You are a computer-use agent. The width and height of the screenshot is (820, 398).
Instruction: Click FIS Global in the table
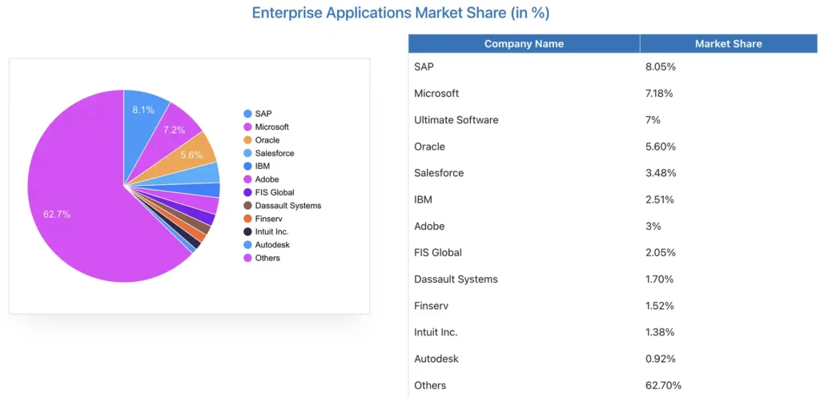[x=438, y=252]
